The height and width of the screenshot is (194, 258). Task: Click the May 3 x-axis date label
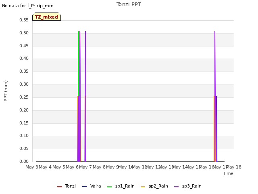click(x=32, y=167)
